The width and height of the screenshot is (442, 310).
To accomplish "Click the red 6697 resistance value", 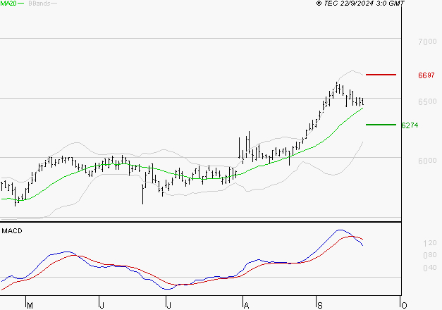I will (426, 75).
